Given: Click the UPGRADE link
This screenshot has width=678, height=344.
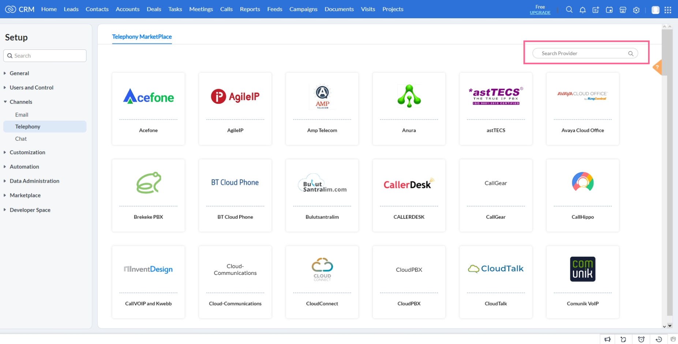Looking at the screenshot, I should pyautogui.click(x=540, y=12).
